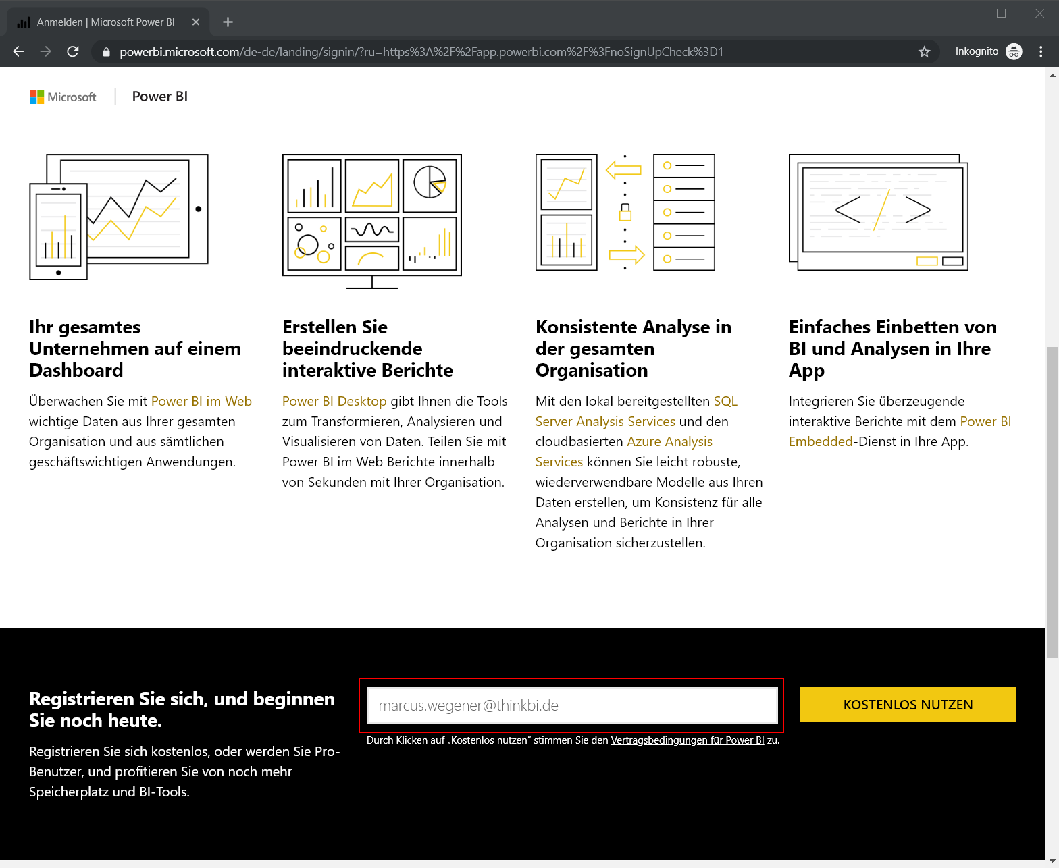Click the vertical scrollbar thumb
The image size is (1059, 868).
[x=1052, y=502]
